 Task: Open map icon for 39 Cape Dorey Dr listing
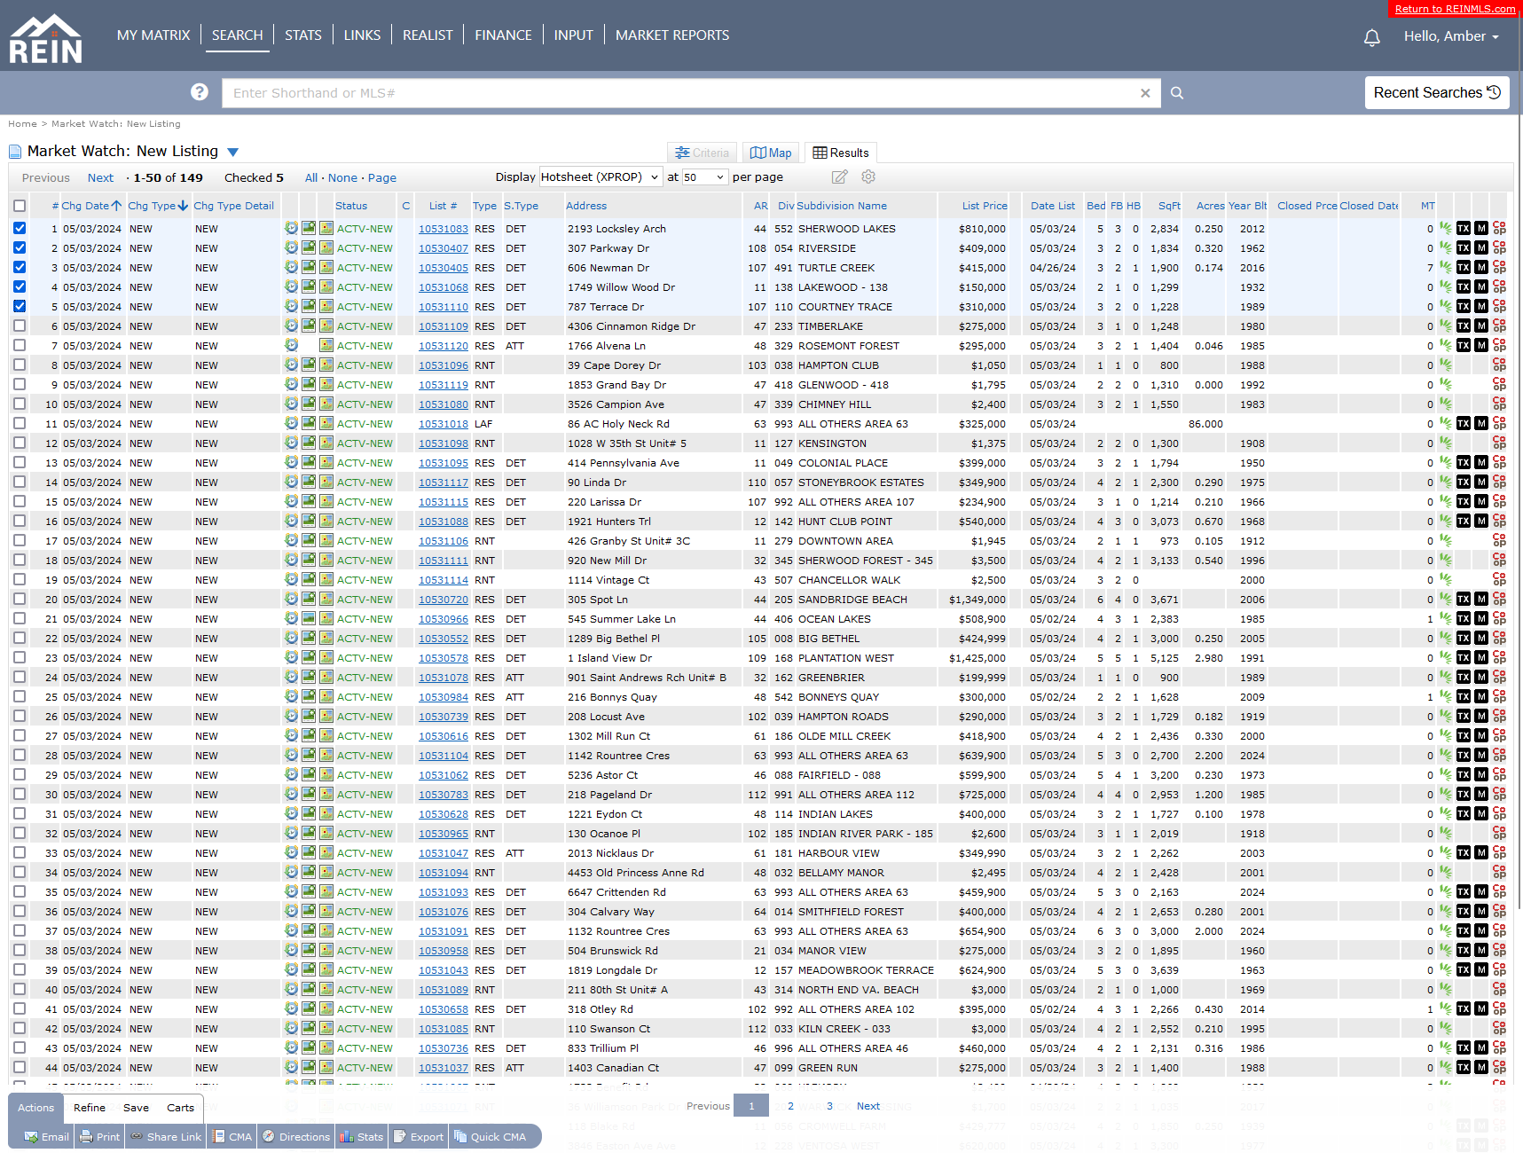(326, 365)
